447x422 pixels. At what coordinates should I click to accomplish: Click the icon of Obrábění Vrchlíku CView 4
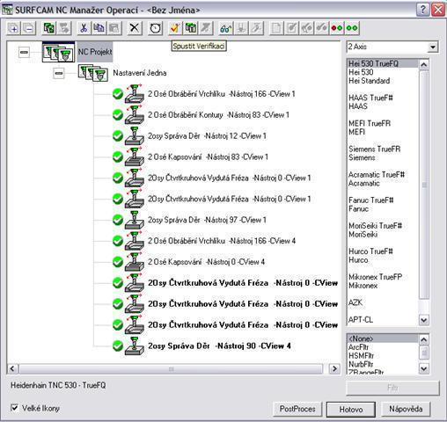[135, 241]
